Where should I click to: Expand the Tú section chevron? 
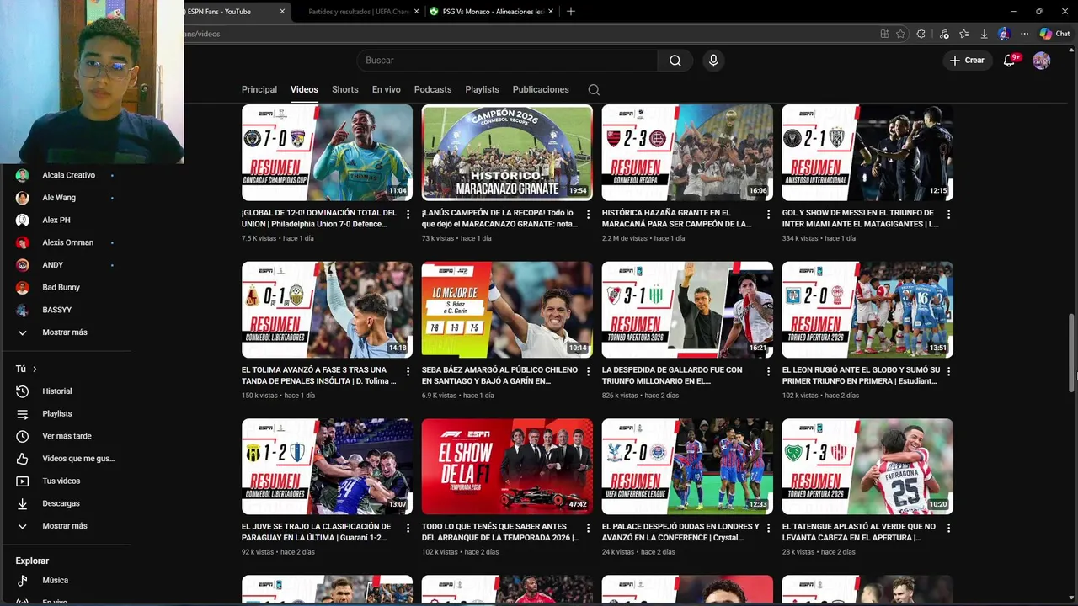click(35, 369)
